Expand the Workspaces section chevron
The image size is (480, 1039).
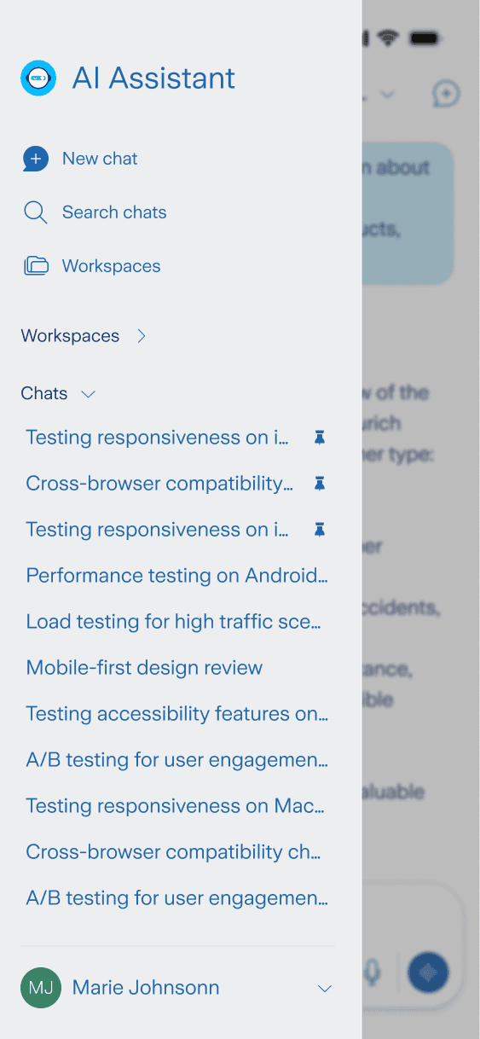pos(142,336)
